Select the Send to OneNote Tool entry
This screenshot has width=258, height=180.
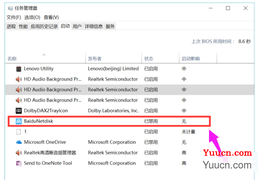(48, 163)
